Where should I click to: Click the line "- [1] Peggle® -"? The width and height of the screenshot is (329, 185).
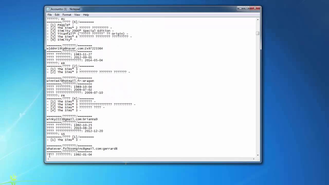[x=60, y=25]
